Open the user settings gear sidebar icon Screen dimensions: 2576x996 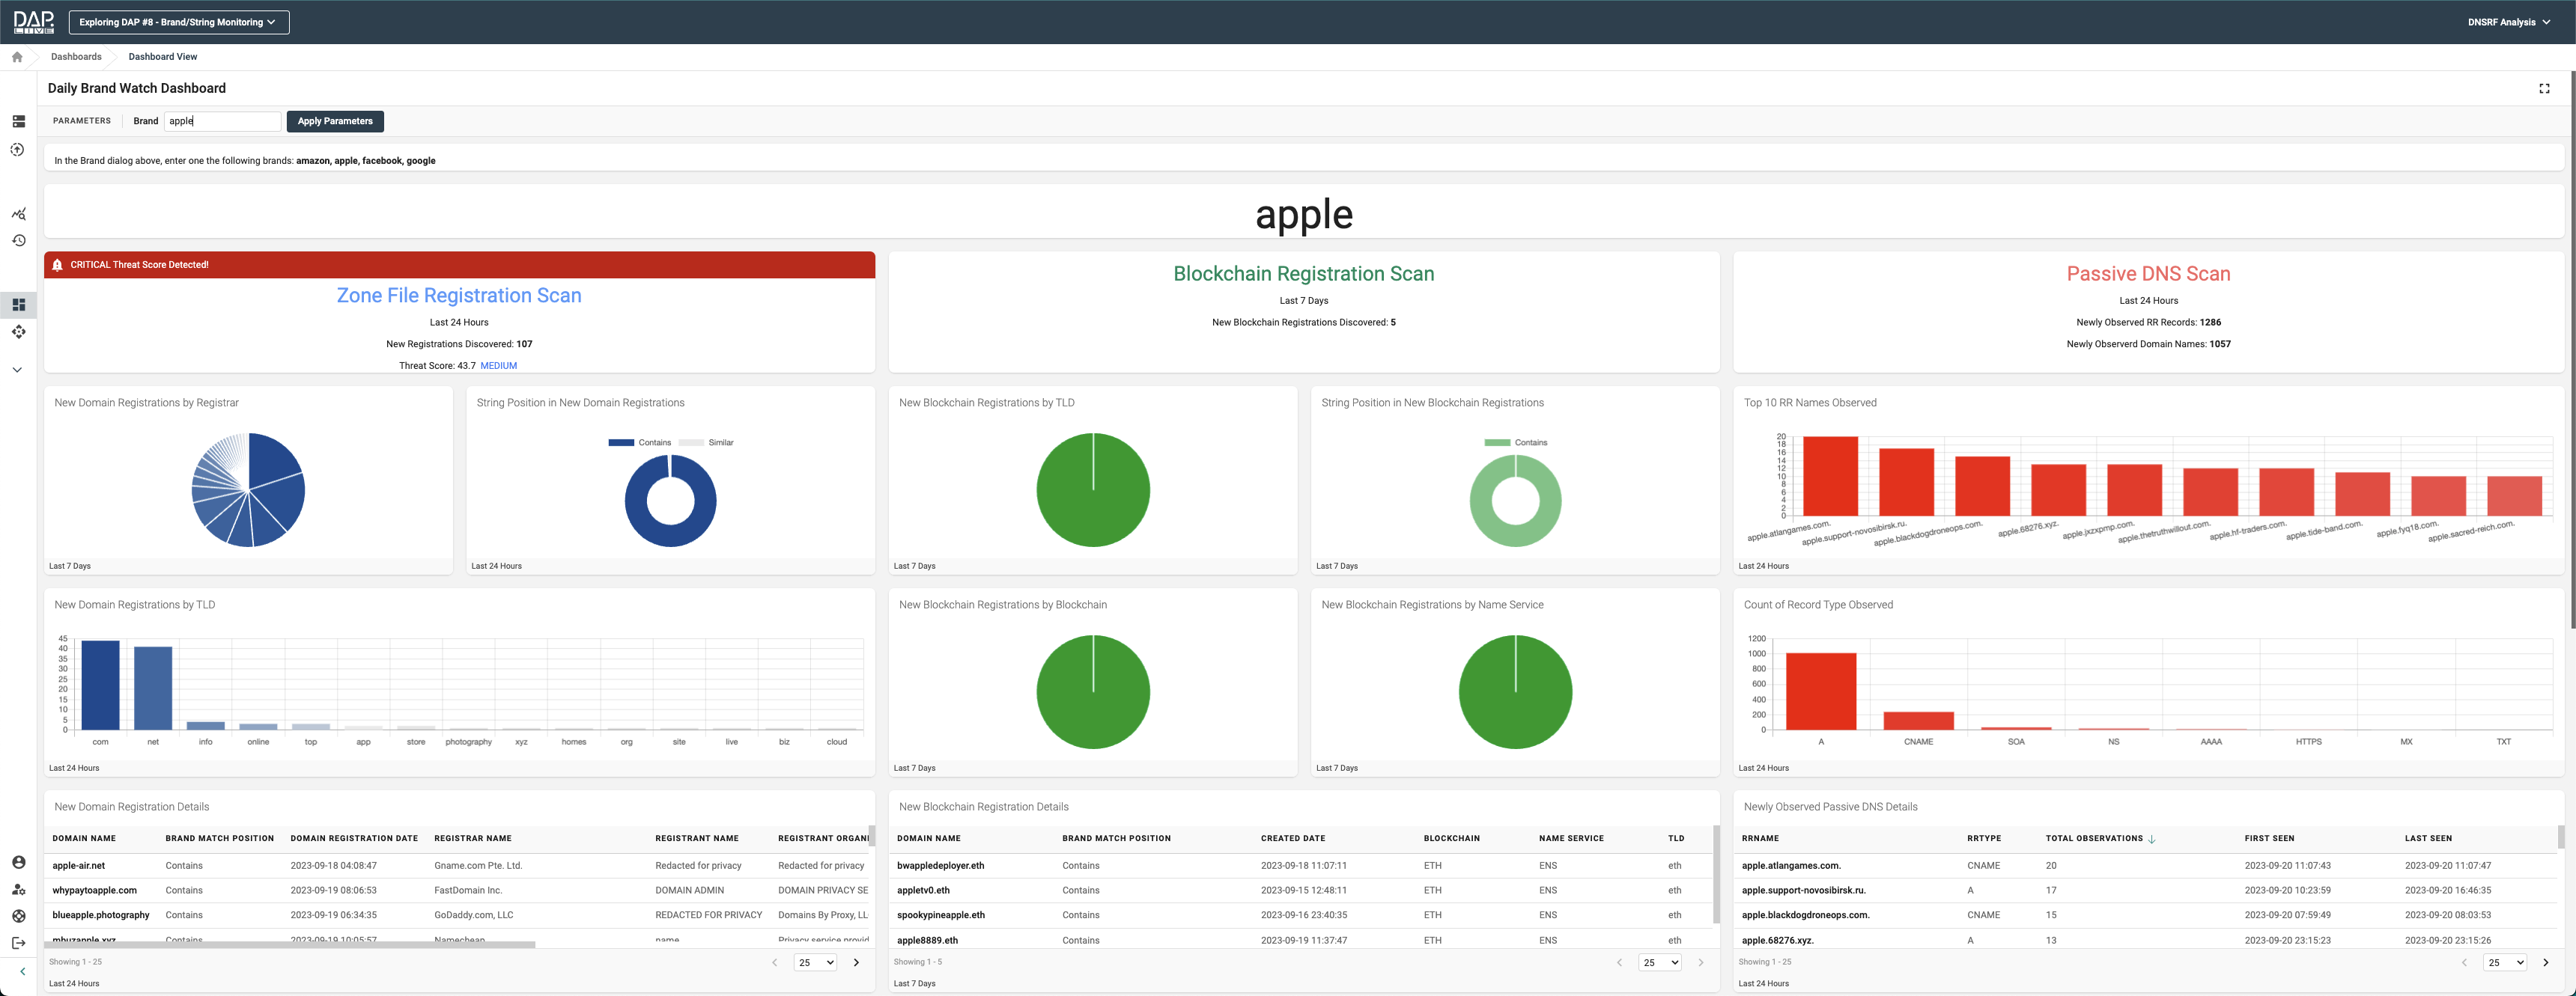[18, 889]
